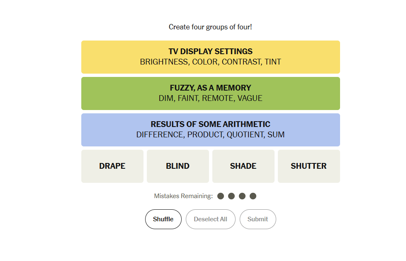
Task: Click the third mistakes remaining dot
Action: pos(242,196)
